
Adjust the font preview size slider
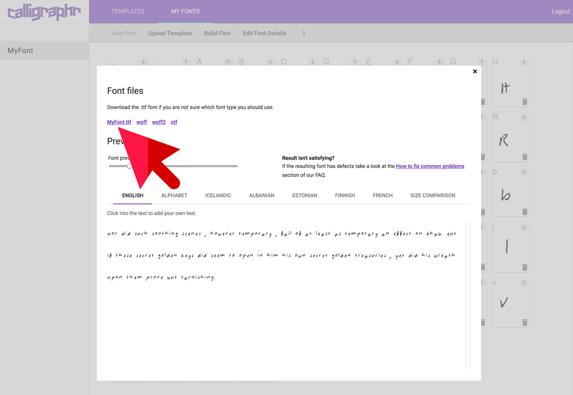click(x=129, y=166)
